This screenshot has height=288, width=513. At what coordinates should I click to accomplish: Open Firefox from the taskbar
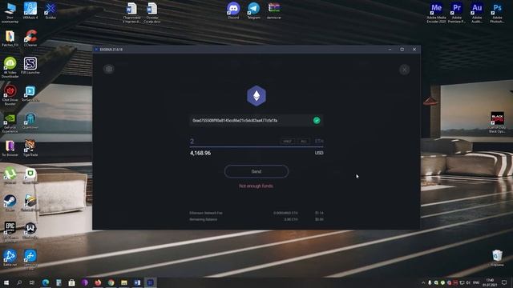[98, 282]
